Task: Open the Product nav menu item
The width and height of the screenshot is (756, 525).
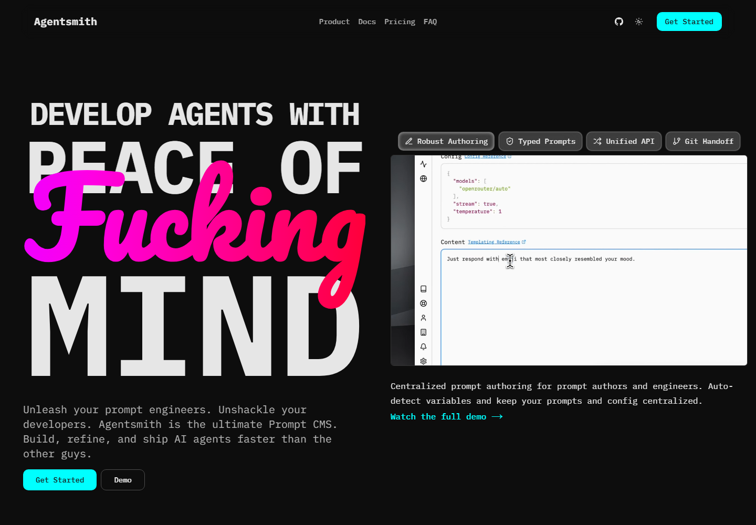Action: [x=334, y=22]
